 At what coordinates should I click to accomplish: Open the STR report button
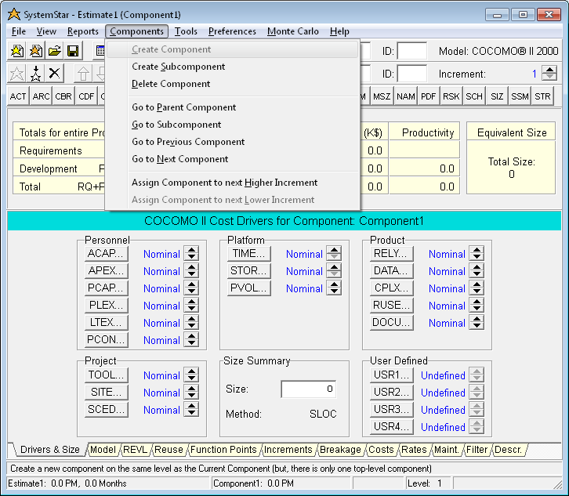pos(543,96)
